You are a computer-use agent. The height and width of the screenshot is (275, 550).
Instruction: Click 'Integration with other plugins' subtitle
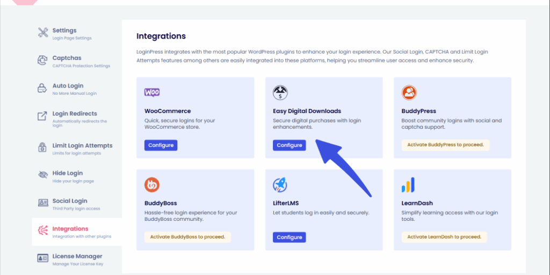82,236
